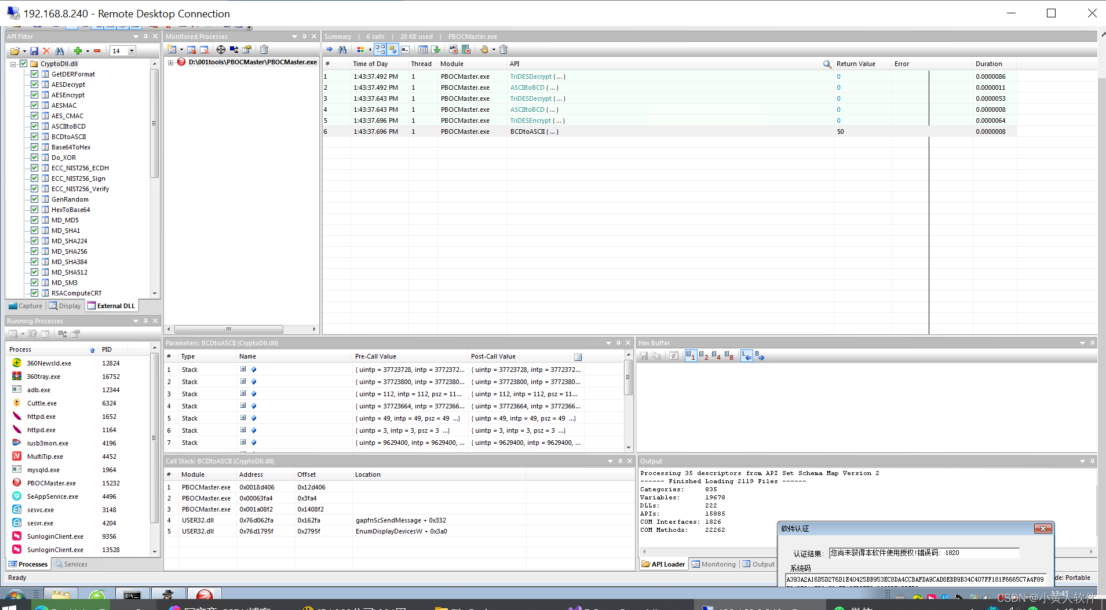1106x610 pixels.
Task: Clear calls with Summary trash icon
Action: click(503, 50)
